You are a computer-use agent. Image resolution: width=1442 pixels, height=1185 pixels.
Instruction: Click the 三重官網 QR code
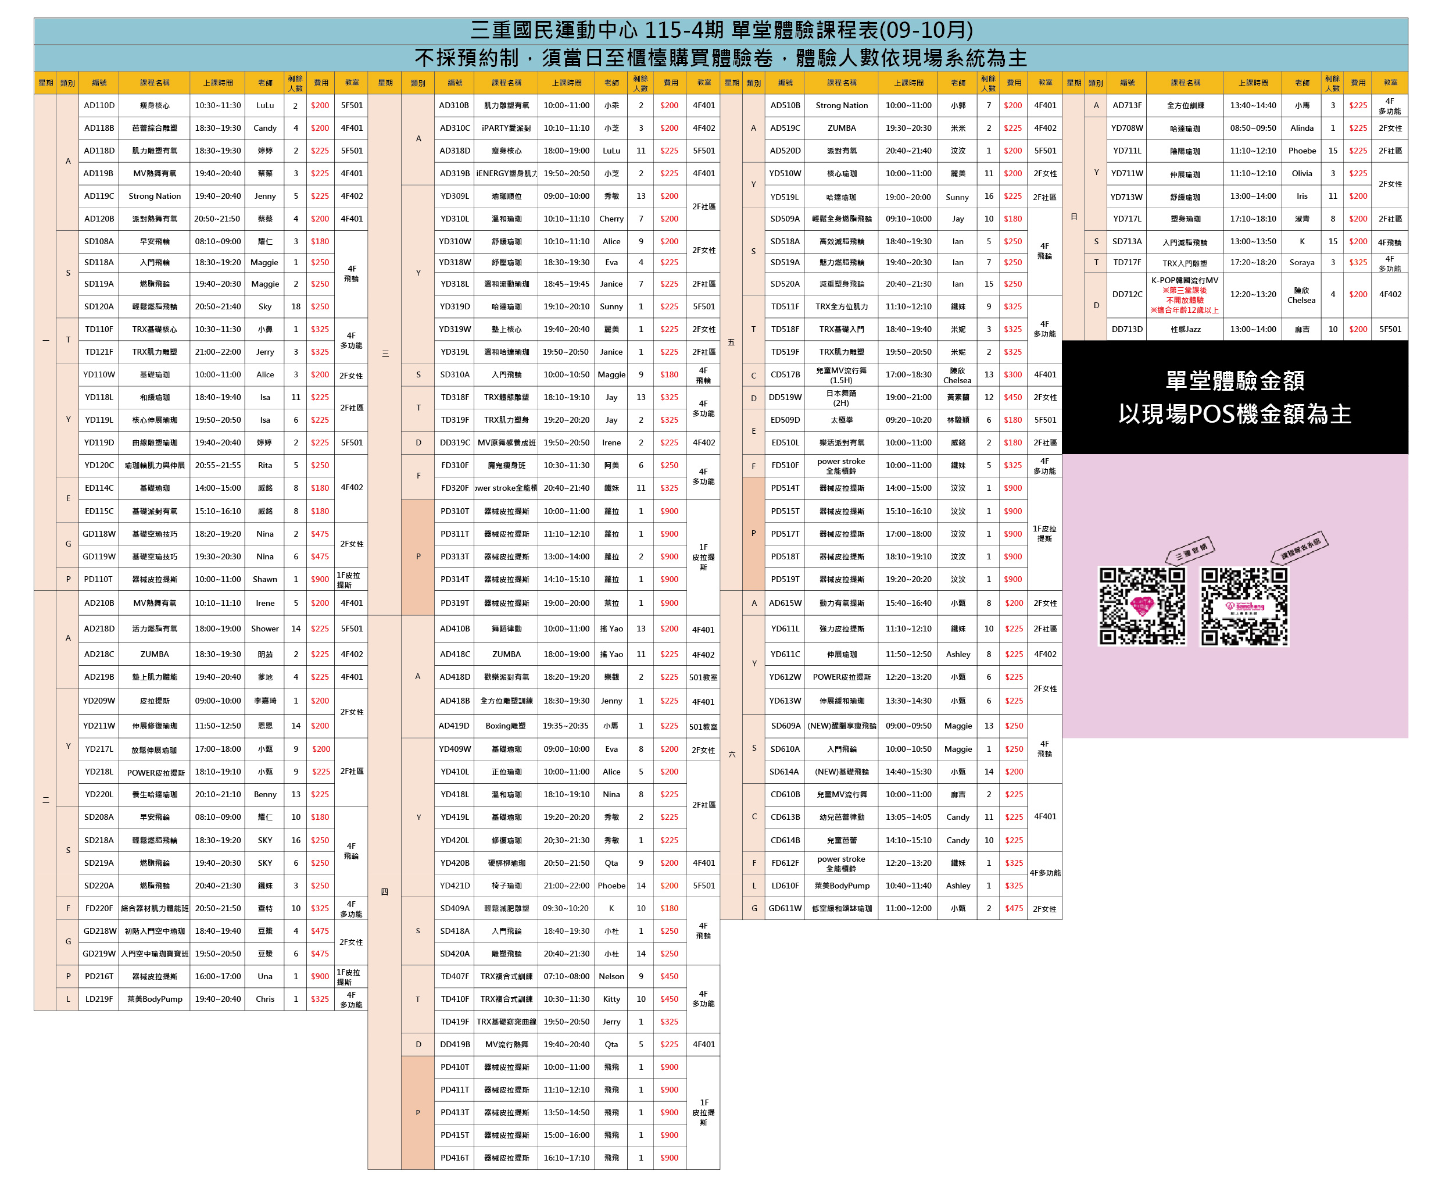[1142, 606]
